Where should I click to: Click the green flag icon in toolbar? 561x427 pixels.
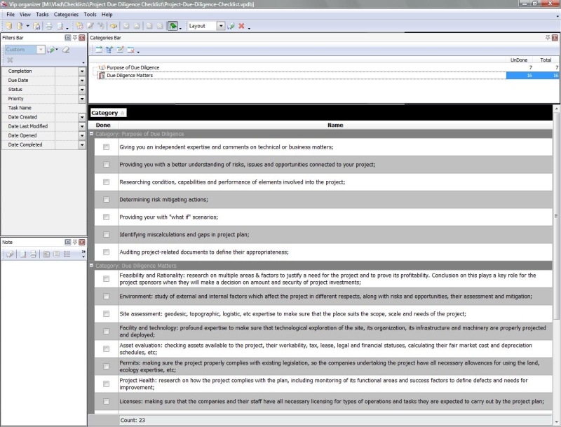pos(173,26)
